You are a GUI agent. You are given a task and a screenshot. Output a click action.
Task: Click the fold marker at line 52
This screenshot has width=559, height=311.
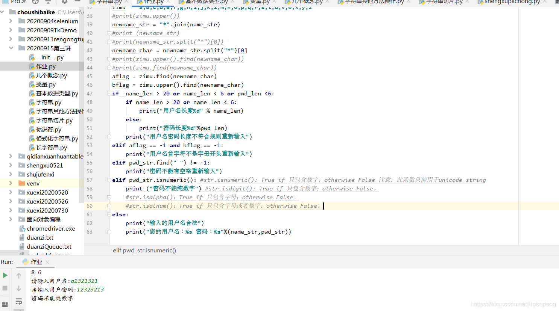click(x=109, y=137)
